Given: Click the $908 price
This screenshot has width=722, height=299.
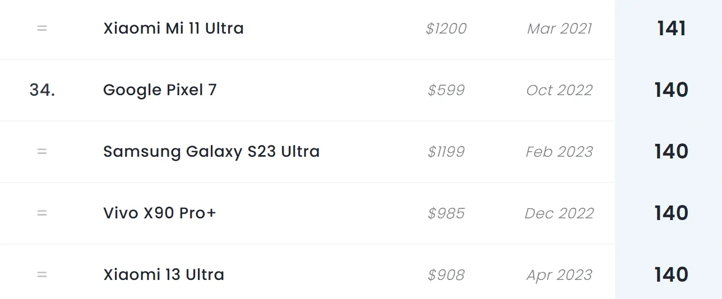Looking at the screenshot, I should tap(446, 275).
